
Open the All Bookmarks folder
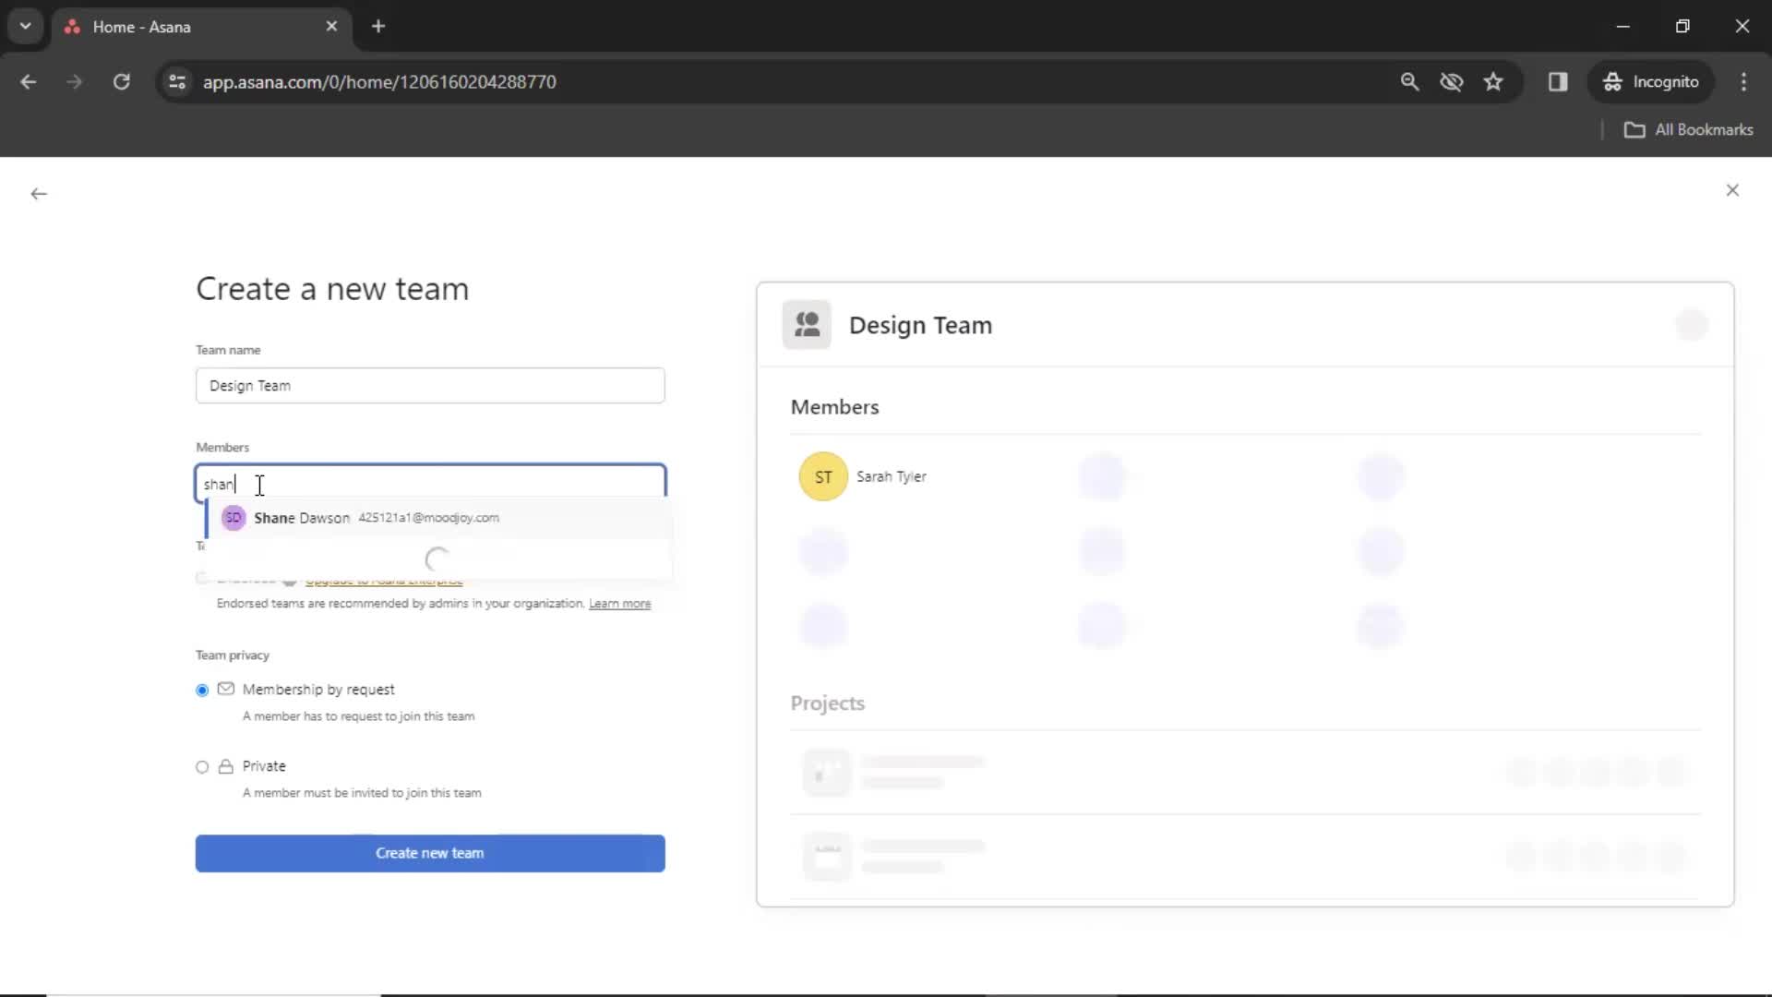click(1689, 130)
